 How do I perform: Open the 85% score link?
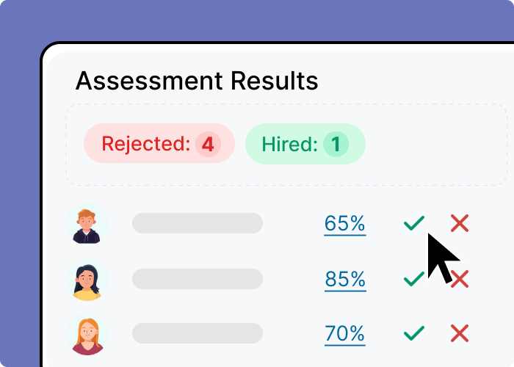(x=344, y=279)
